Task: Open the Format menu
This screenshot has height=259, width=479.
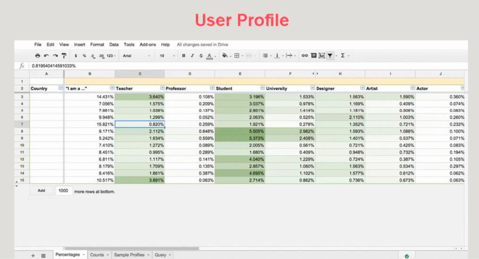Action: [x=97, y=45]
